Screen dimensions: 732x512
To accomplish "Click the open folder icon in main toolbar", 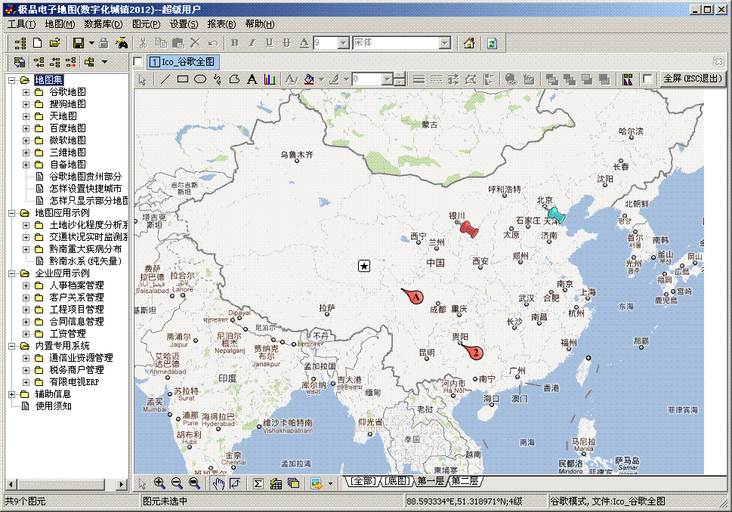I will pos(54,43).
